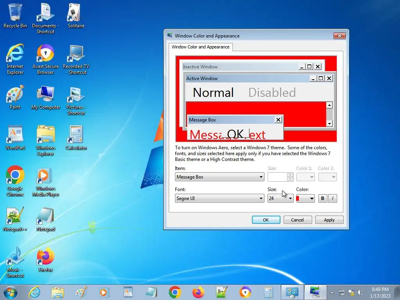Open the Action Center flag tray icon

click(x=351, y=293)
